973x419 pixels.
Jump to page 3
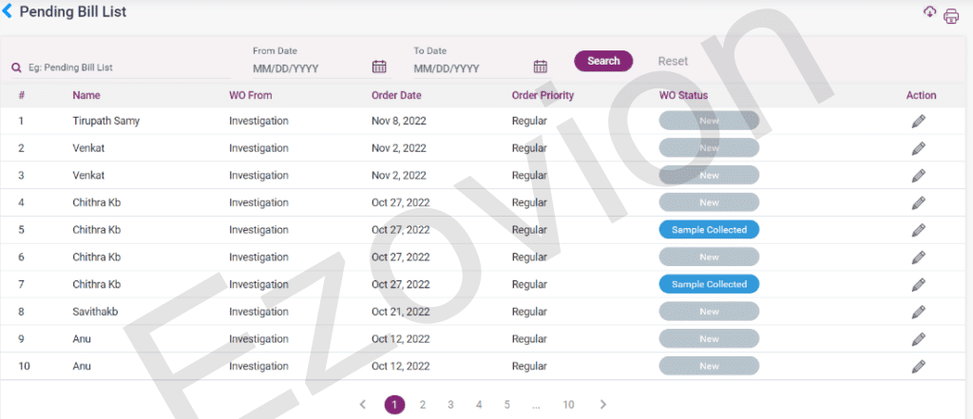click(x=450, y=405)
